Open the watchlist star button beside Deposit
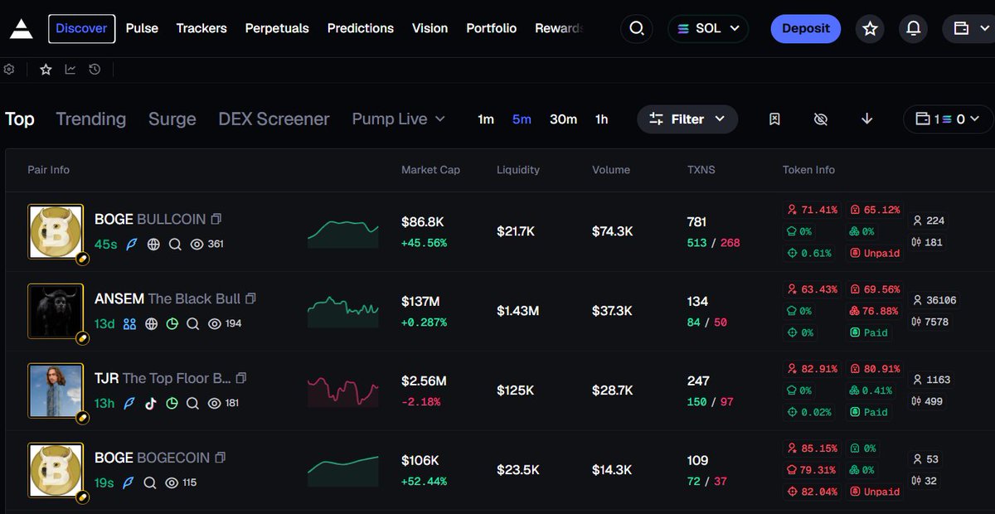This screenshot has width=995, height=514. pyautogui.click(x=870, y=28)
